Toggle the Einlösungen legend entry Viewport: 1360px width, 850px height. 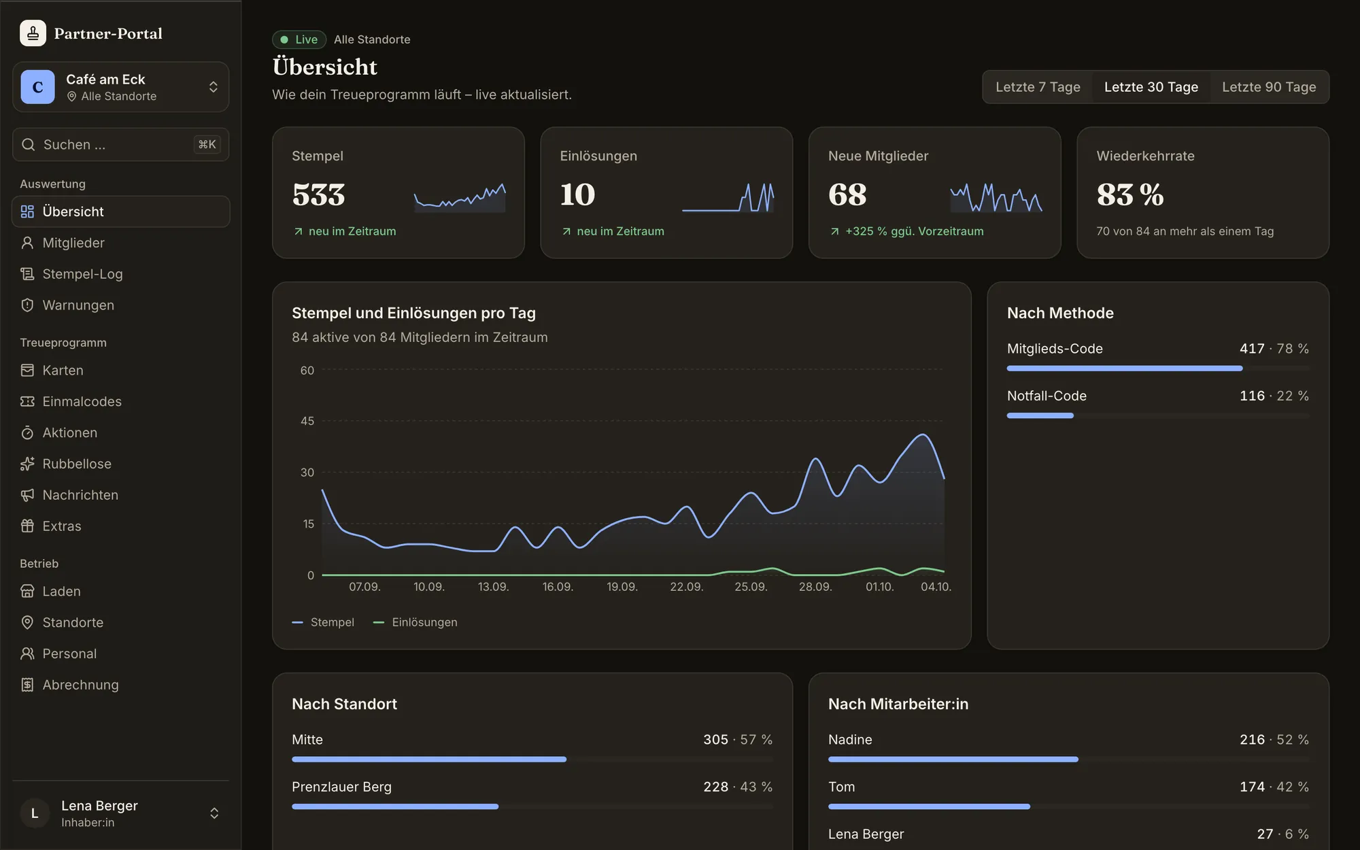coord(415,622)
